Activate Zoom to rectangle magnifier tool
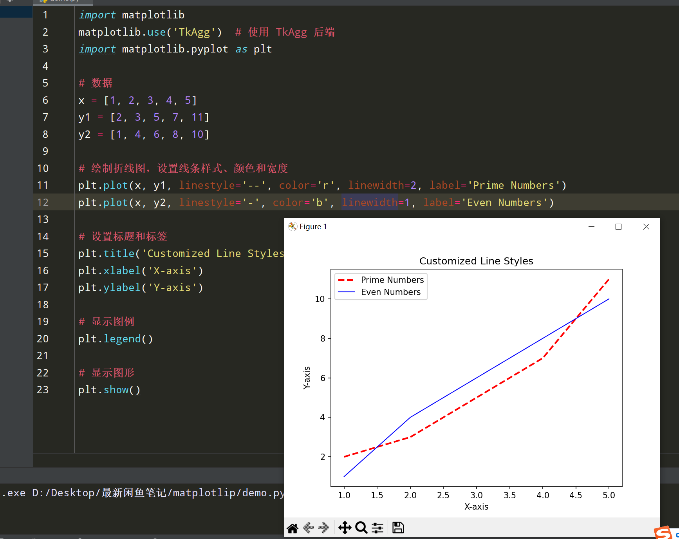Screen dimensions: 679x539 coord(361,528)
